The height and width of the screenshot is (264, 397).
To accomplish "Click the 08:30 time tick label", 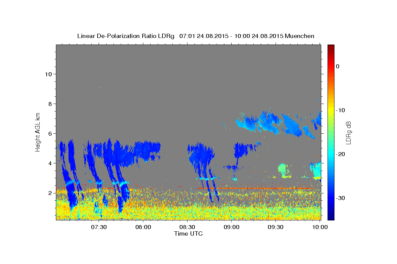I will click(187, 227).
